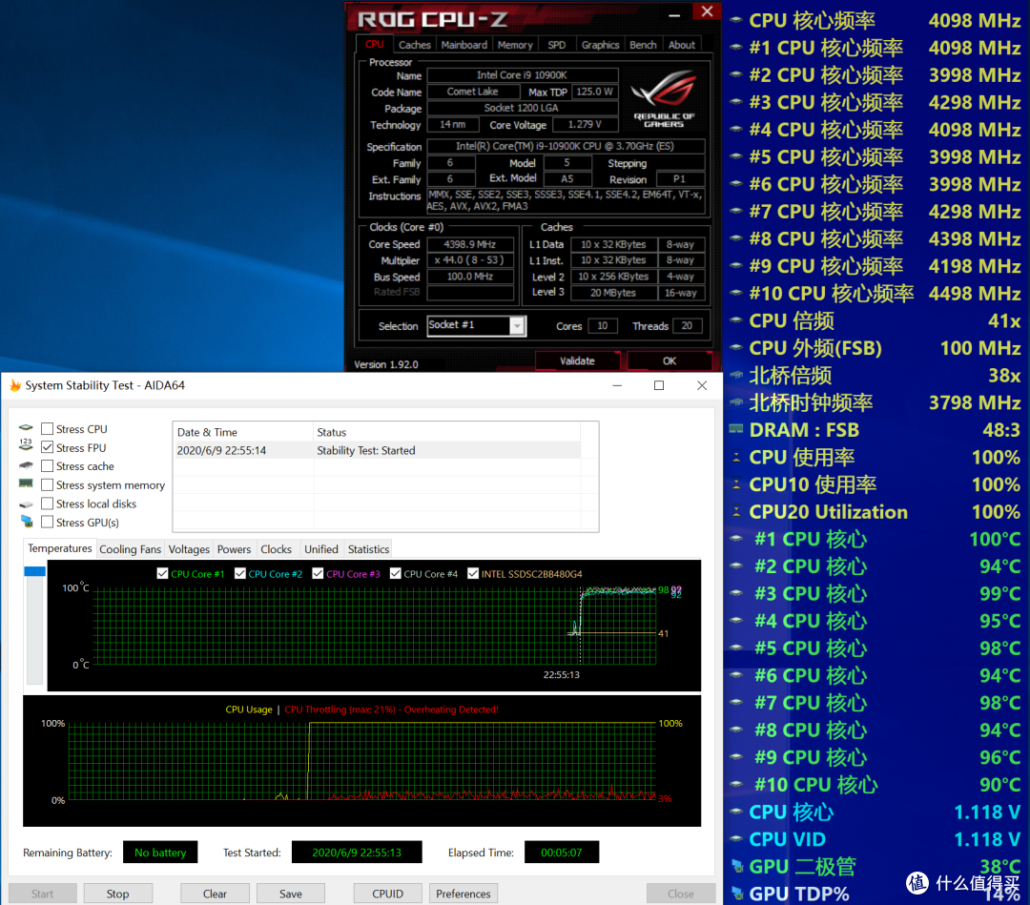Enable Stress system memory checkbox
Image resolution: width=1030 pixels, height=905 pixels.
pos(48,484)
